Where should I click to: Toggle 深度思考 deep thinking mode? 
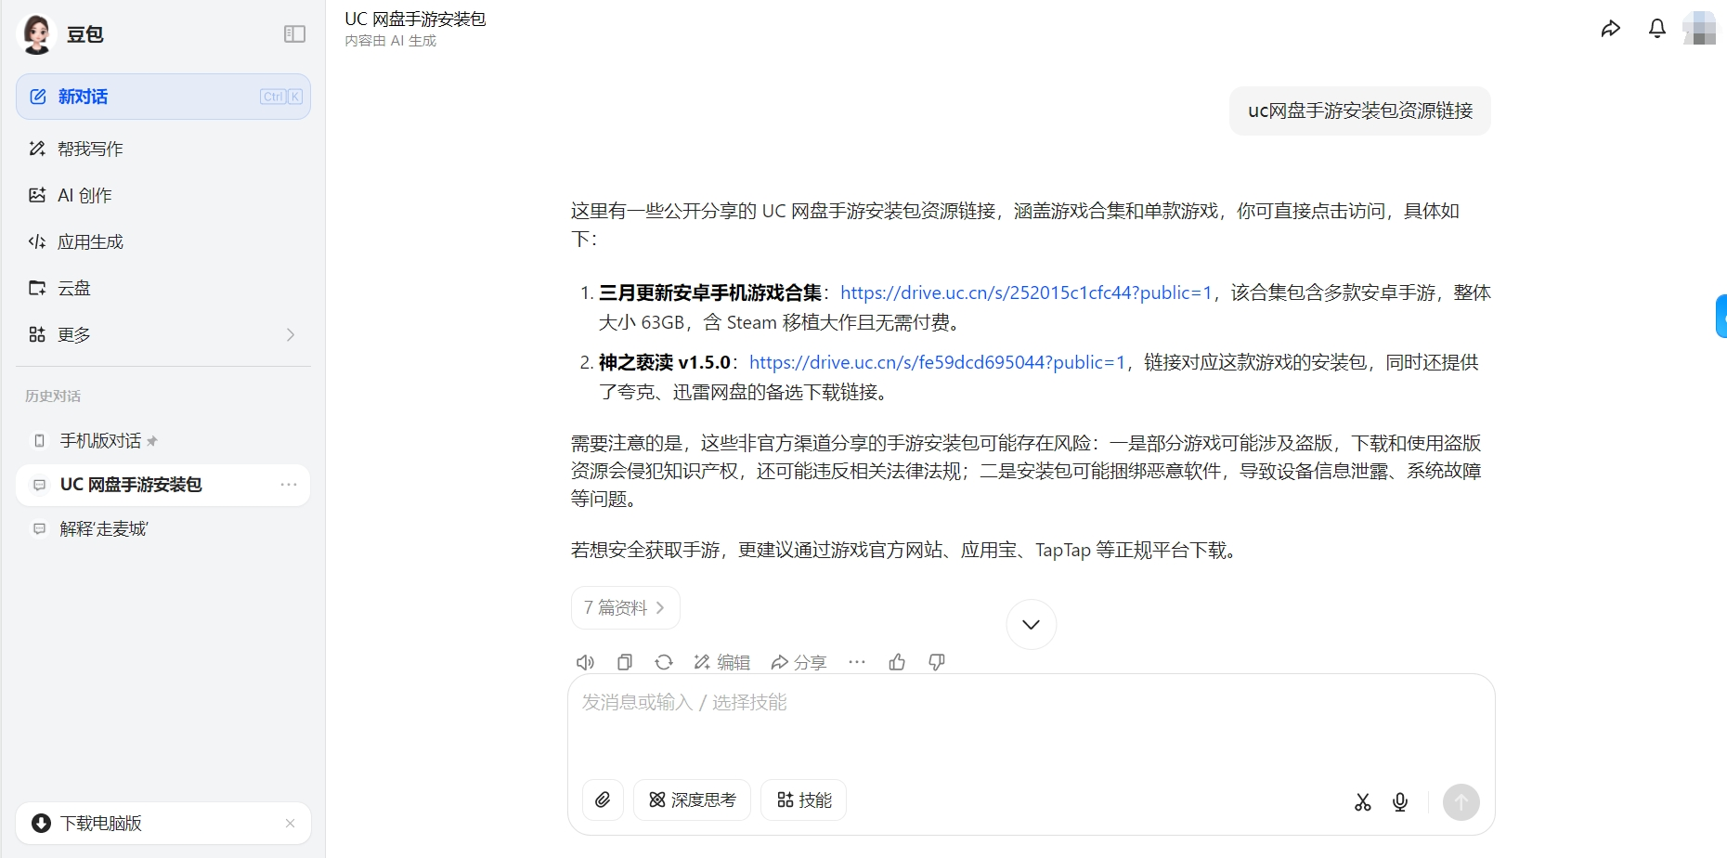[x=692, y=799]
